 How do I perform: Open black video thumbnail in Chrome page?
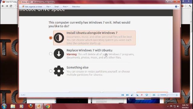click(x=72, y=101)
